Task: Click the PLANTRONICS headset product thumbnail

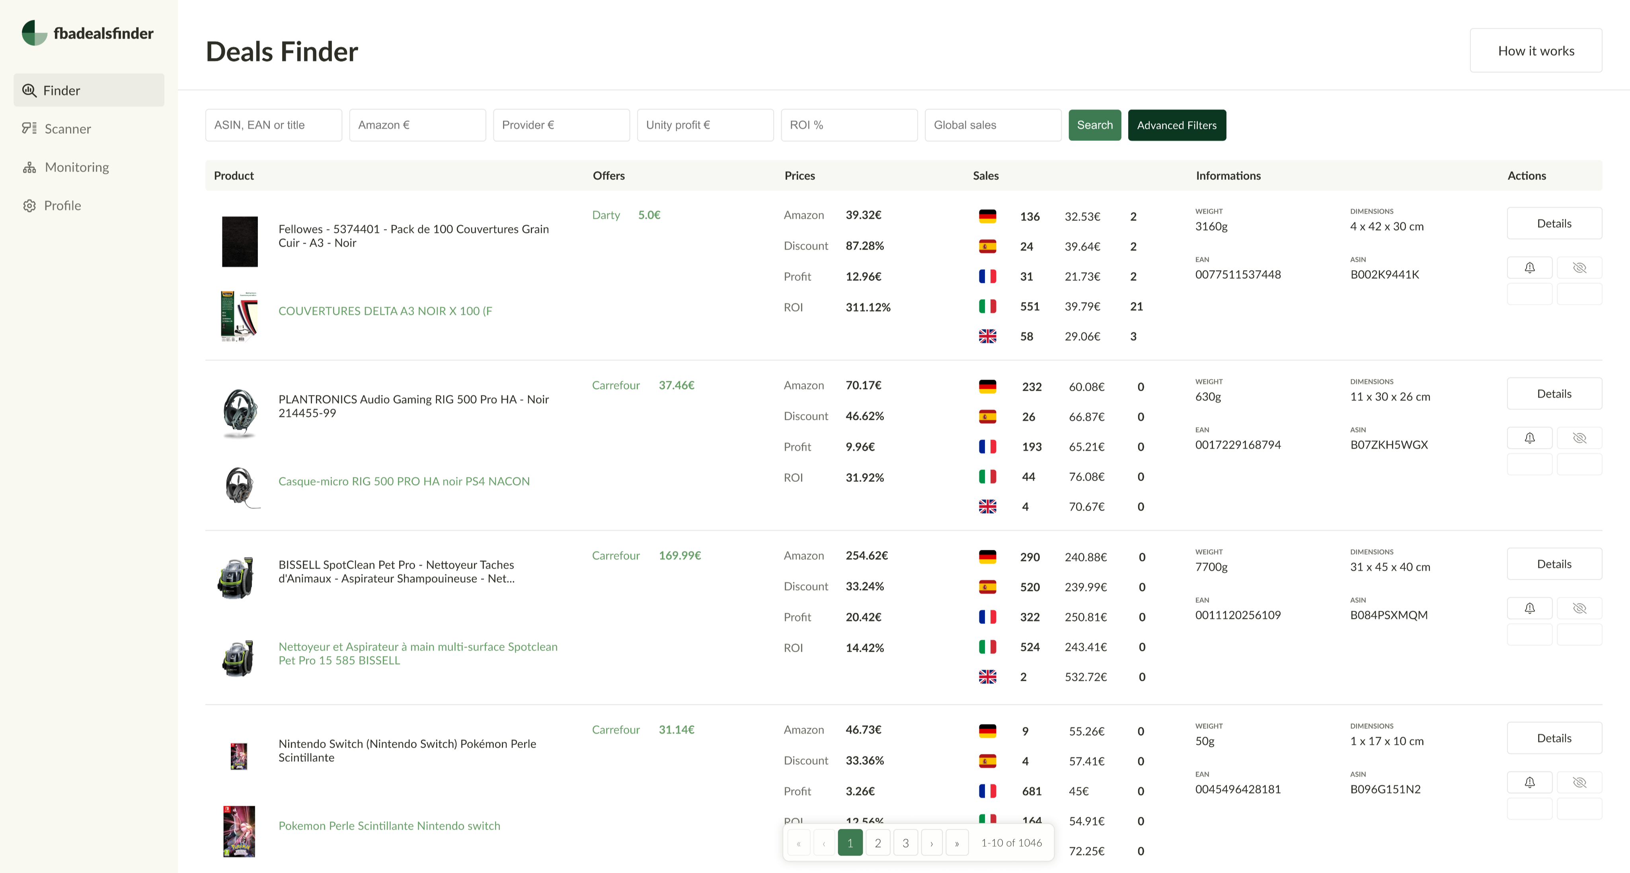Action: 240,413
